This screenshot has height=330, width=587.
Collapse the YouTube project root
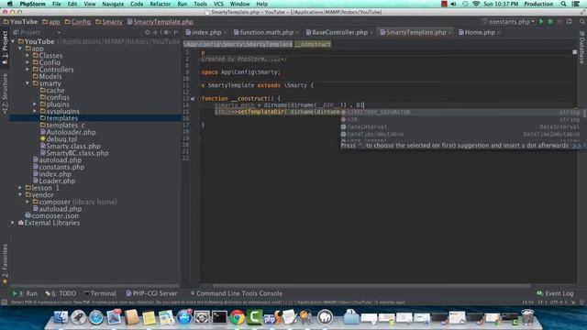point(13,41)
